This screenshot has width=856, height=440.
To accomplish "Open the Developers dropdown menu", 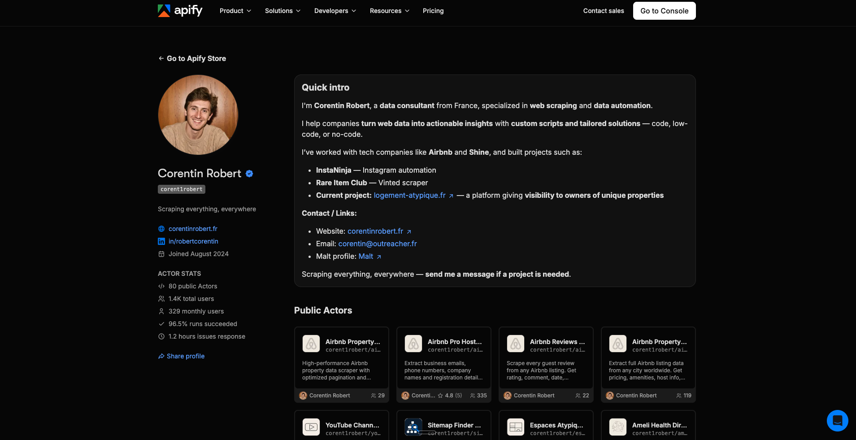I will 335,11.
